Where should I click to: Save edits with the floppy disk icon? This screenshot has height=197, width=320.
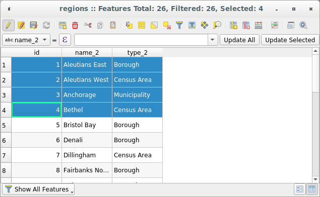pyautogui.click(x=34, y=26)
